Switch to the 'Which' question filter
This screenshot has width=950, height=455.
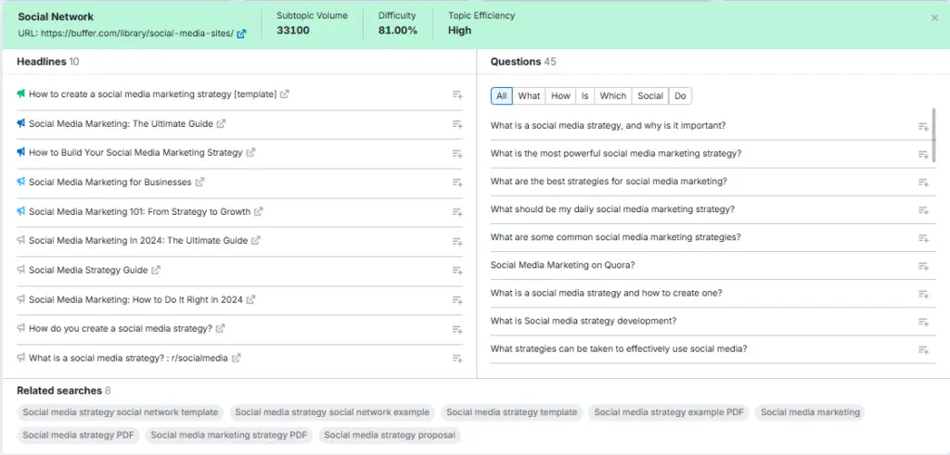point(612,96)
